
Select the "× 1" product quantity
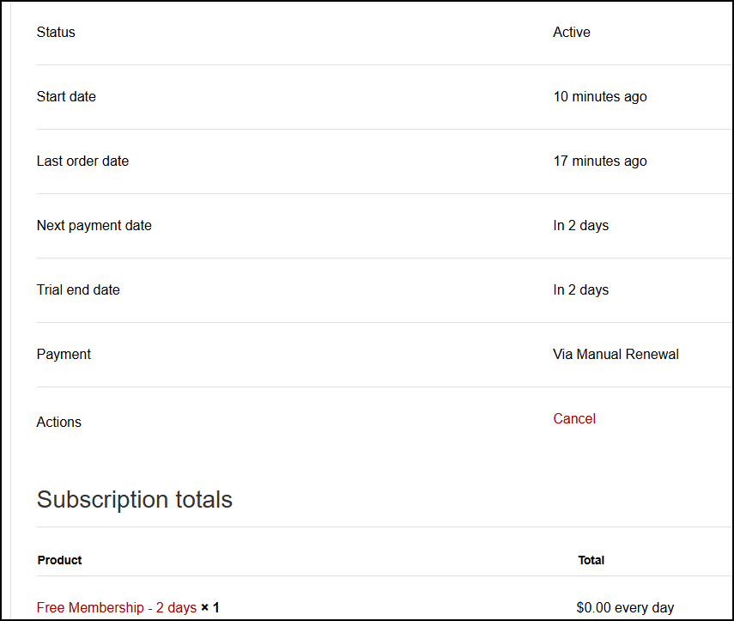coord(210,607)
